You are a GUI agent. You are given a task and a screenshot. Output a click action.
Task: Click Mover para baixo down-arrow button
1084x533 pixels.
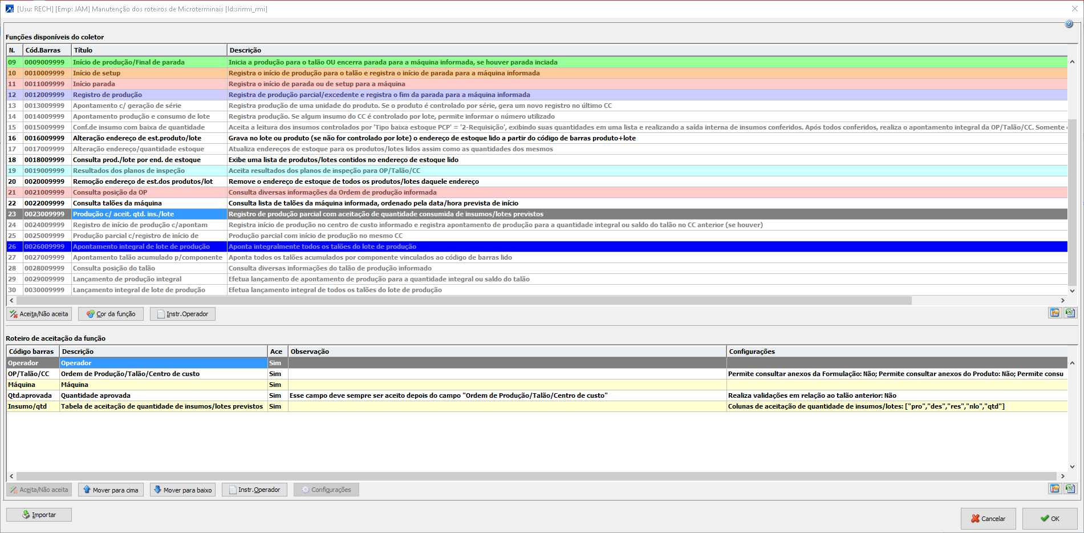click(182, 490)
